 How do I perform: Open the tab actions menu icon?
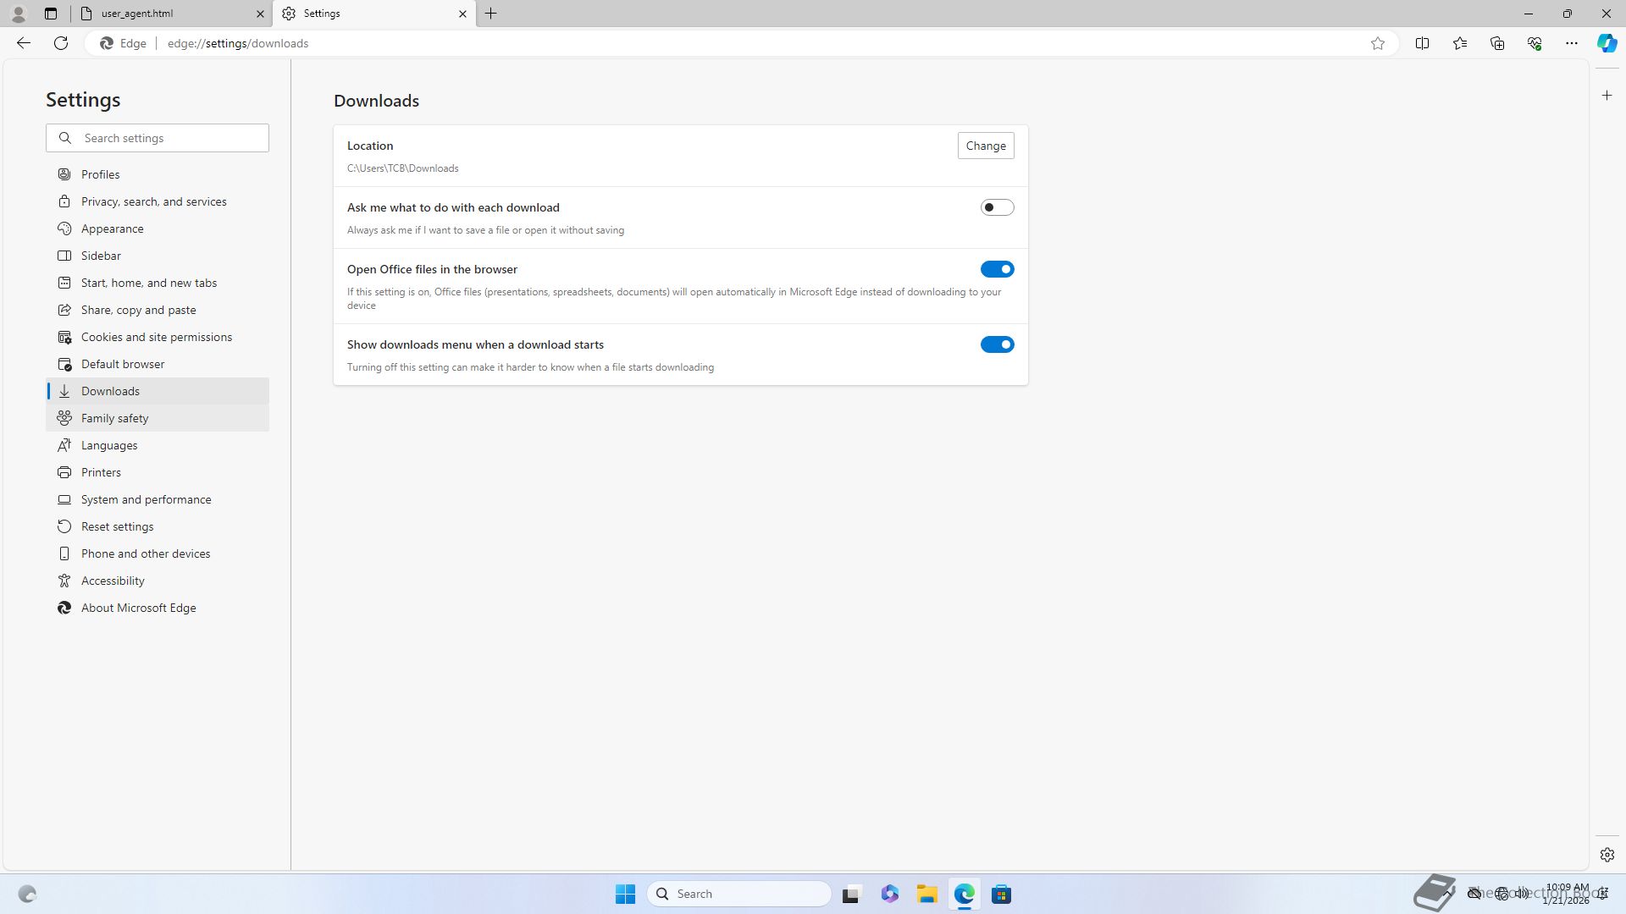pos(51,14)
